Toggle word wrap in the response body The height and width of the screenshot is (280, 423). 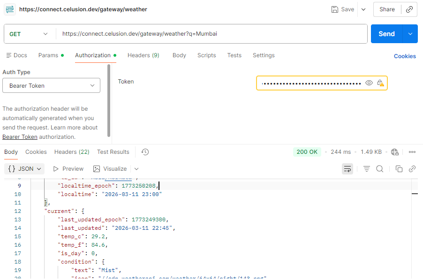tap(347, 168)
